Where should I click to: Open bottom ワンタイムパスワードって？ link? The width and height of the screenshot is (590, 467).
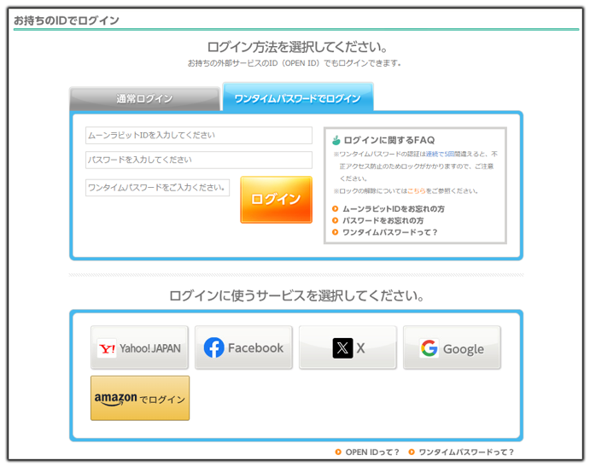466,452
